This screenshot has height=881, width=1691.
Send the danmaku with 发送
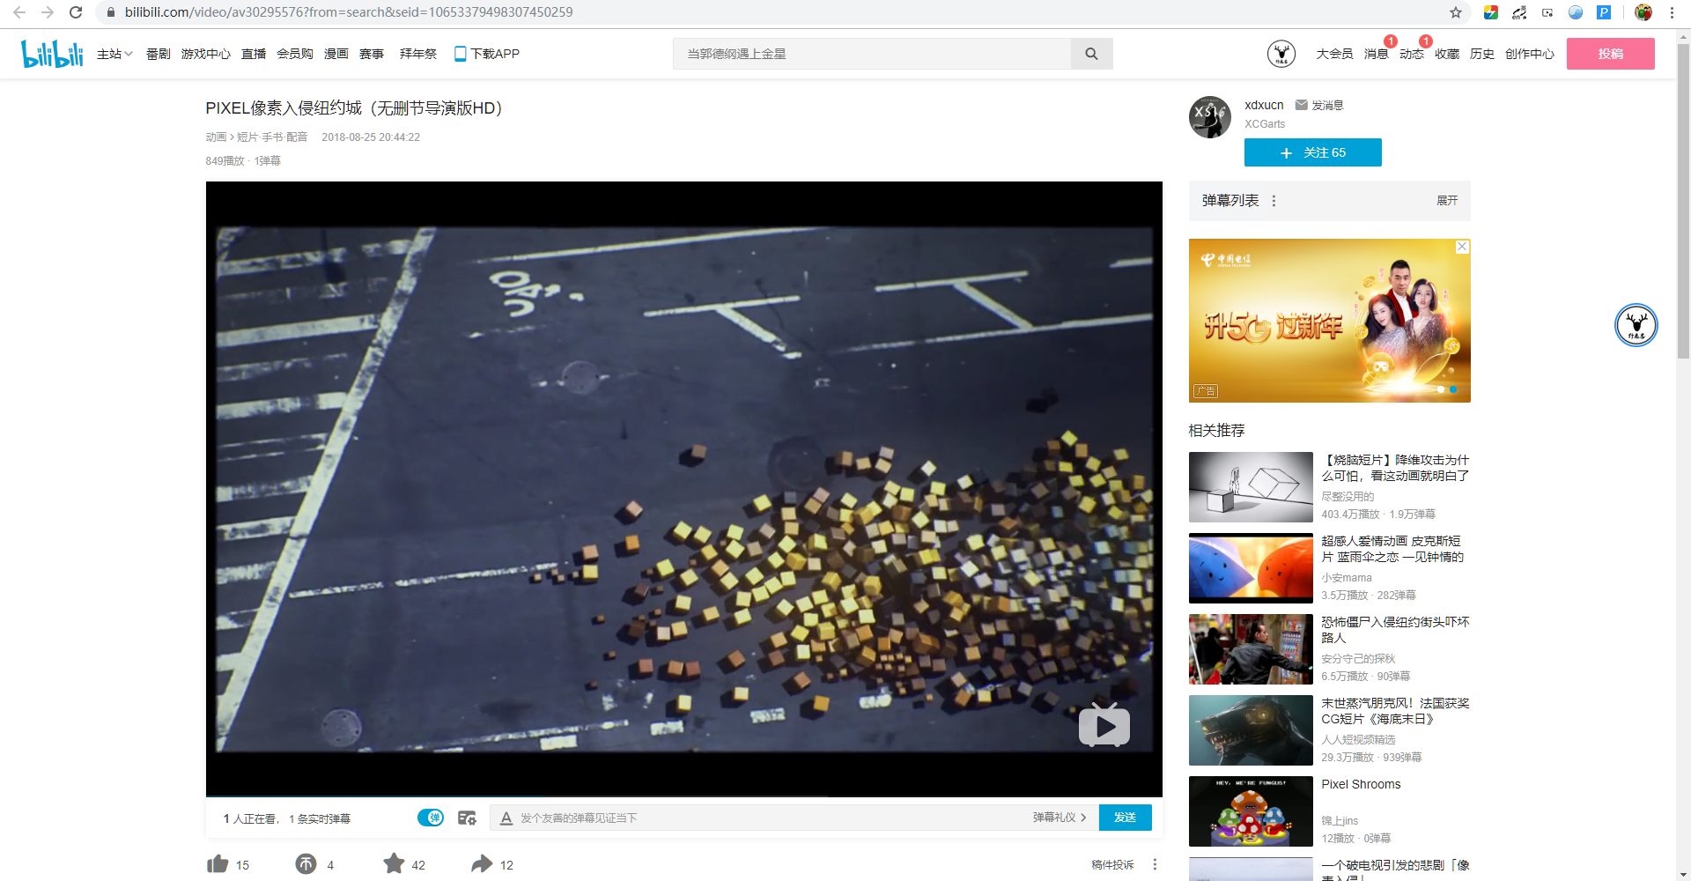pyautogui.click(x=1125, y=818)
